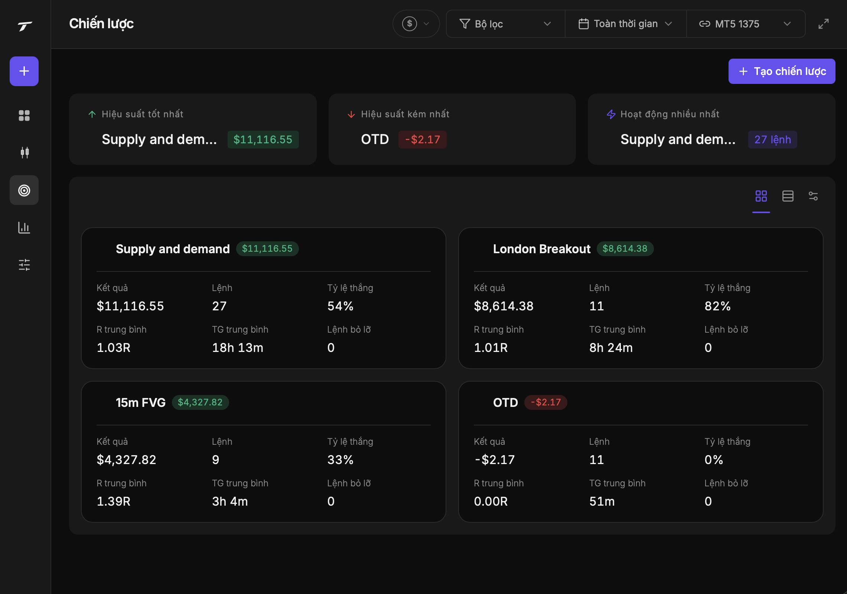Image resolution: width=847 pixels, height=594 pixels.
Task: Expand the MT5 1375 account dropdown
Action: 746,24
